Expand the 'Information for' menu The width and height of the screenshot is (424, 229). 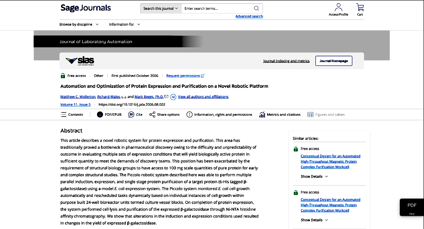124,25
